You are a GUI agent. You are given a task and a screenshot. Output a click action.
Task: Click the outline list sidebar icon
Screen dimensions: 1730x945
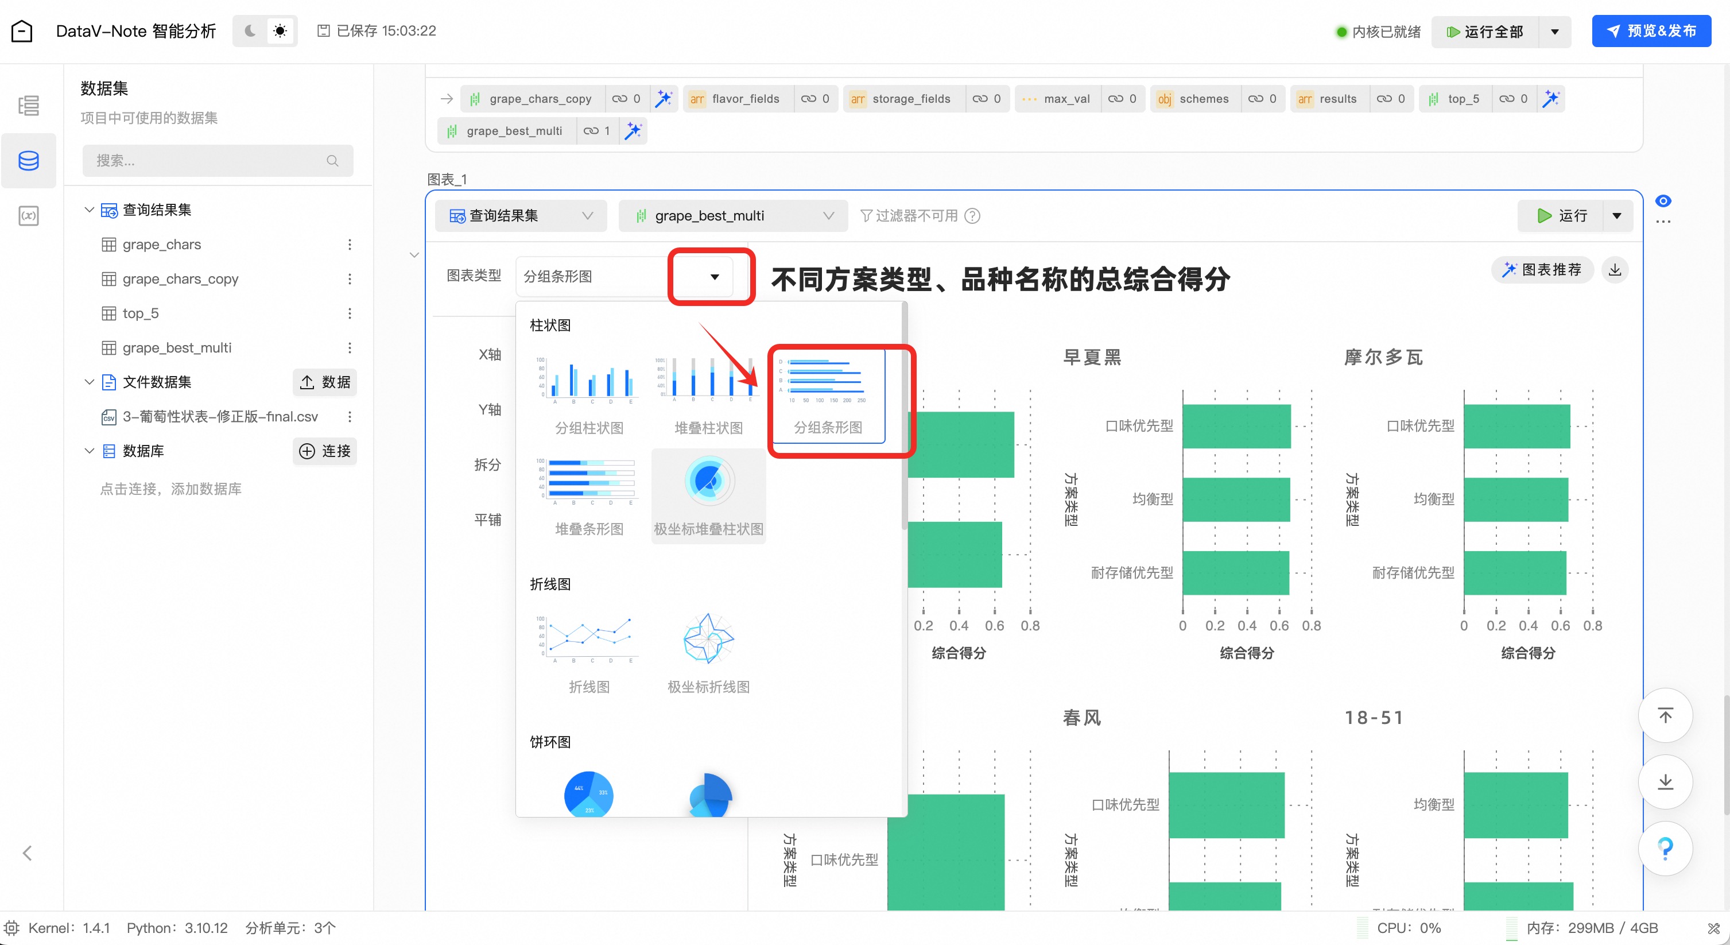(x=28, y=106)
